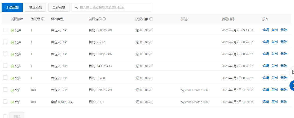Copy the 8080/8080 rule
Screen dimensions: 294x118
pos(274,30)
